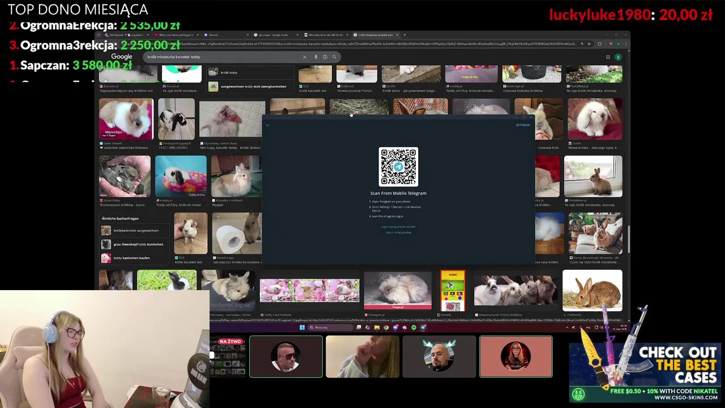This screenshot has width=725, height=408.
Task: Open Chrome from the Windows taskbar
Action: [x=386, y=327]
